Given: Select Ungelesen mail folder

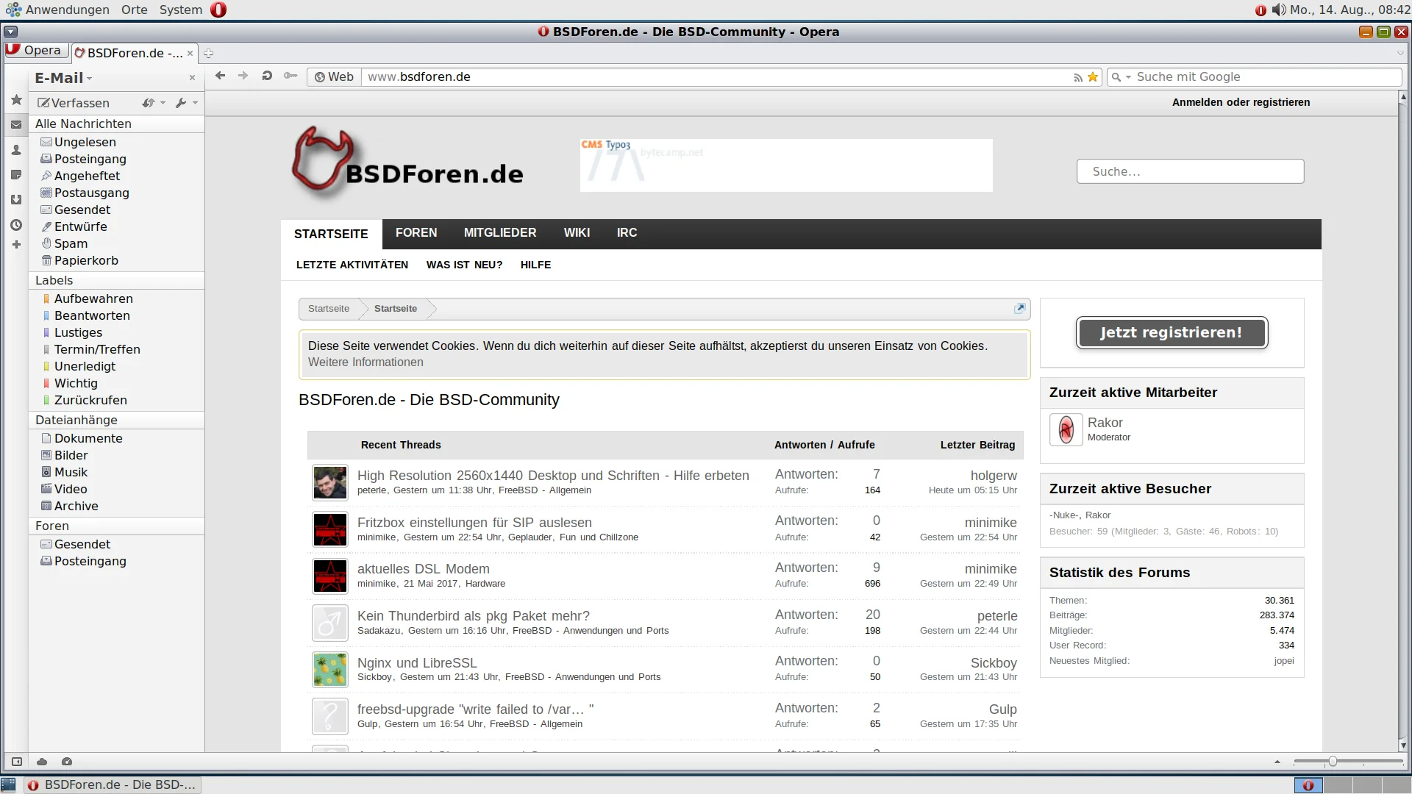Looking at the screenshot, I should coord(85,142).
